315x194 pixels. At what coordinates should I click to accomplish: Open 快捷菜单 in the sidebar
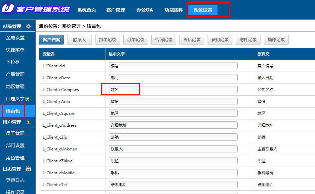[x=15, y=50]
